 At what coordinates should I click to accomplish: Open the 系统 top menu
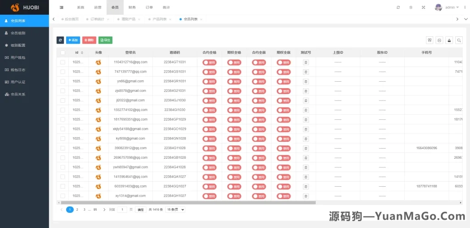[x=81, y=7]
